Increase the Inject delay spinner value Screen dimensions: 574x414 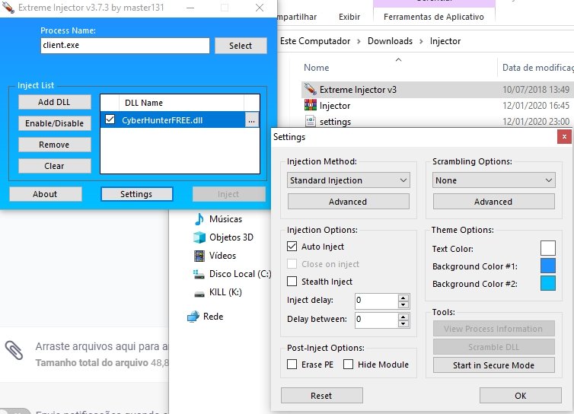[x=403, y=298]
